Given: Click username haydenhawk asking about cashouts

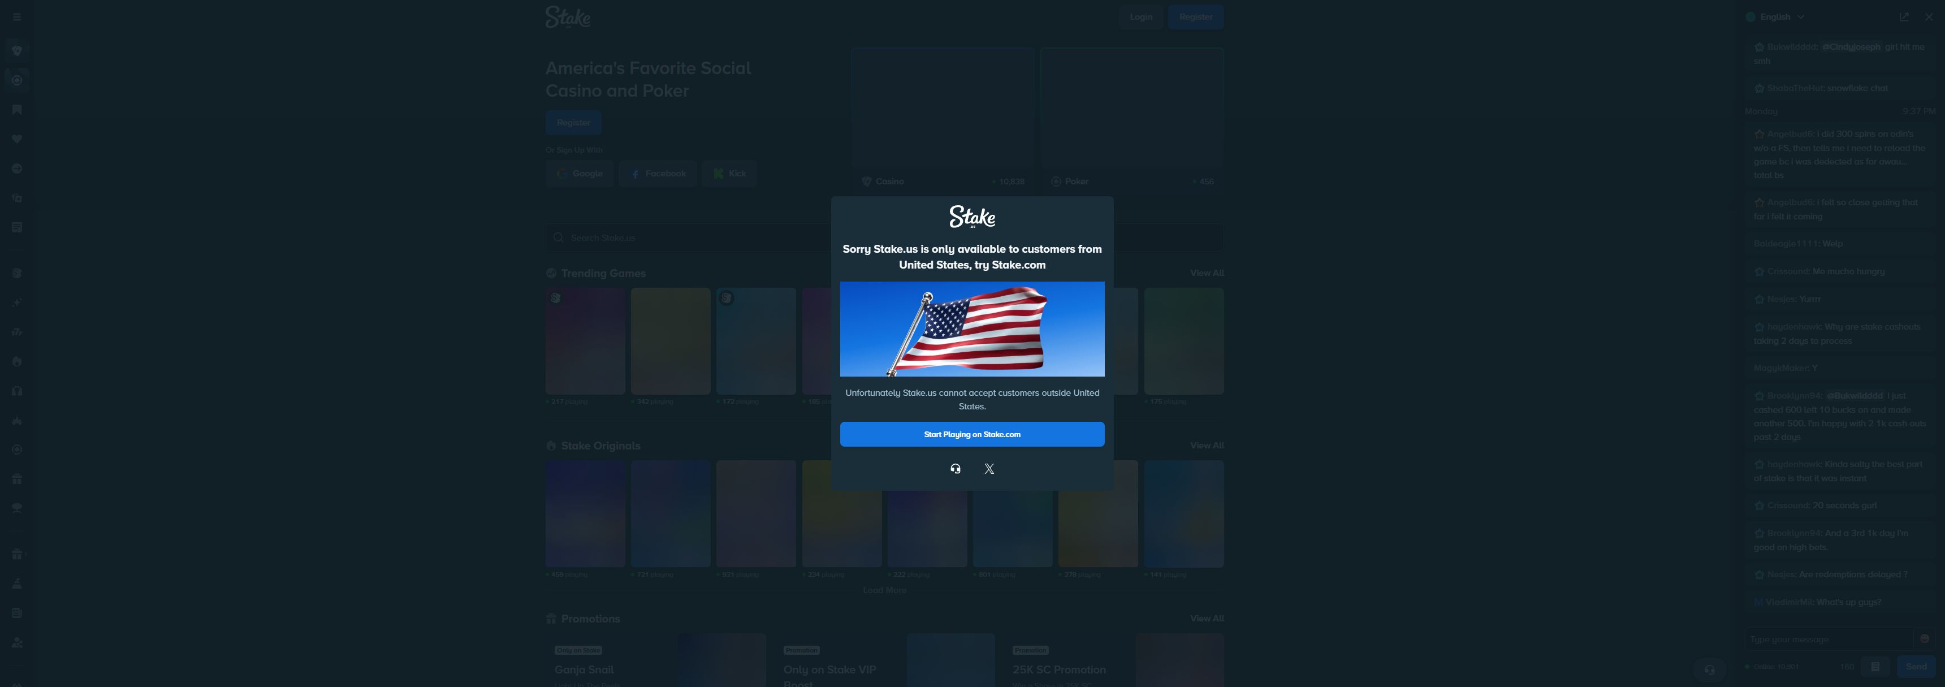Looking at the screenshot, I should click(x=1794, y=327).
